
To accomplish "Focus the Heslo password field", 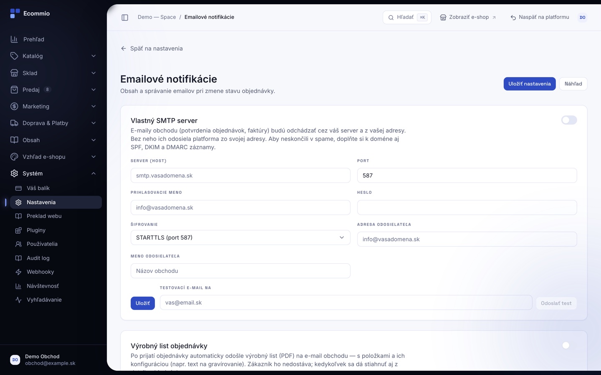I will tap(467, 207).
